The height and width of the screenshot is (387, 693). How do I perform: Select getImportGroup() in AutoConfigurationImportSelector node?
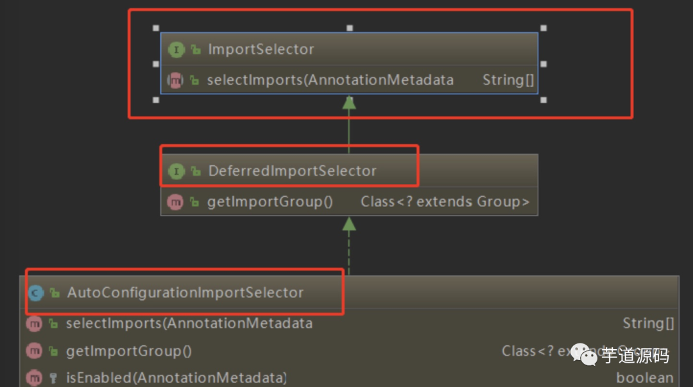pos(128,351)
